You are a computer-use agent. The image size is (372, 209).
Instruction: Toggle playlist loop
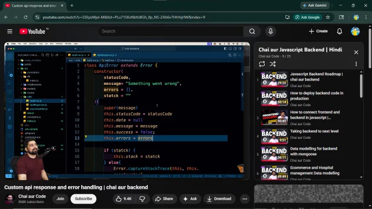[262, 64]
